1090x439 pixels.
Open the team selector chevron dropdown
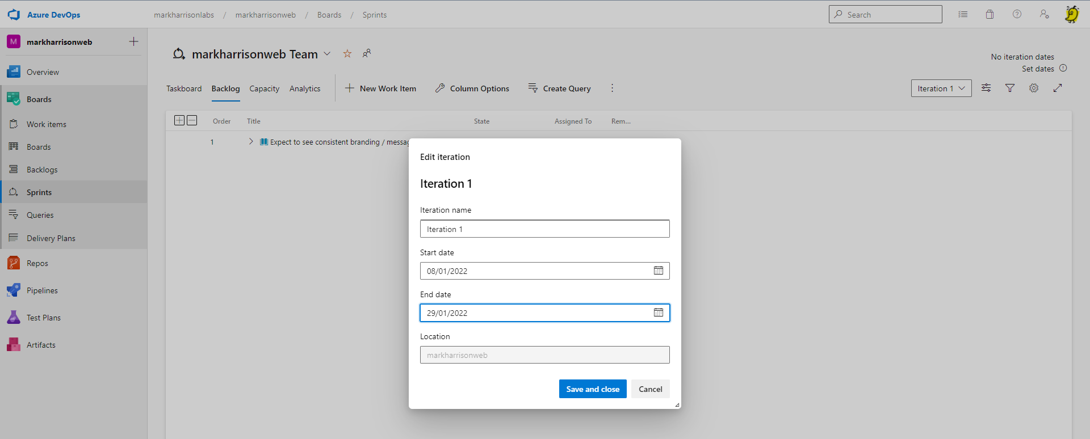[x=327, y=54]
